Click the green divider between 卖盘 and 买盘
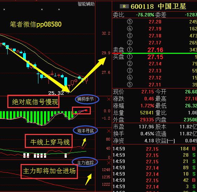 (x=159, y=54)
